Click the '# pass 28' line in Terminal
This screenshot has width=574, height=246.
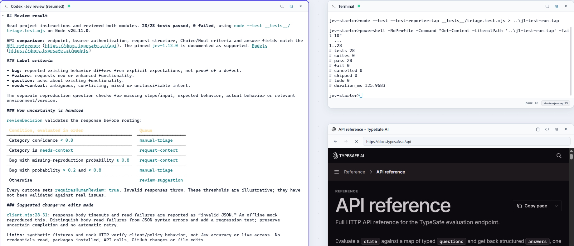point(341,61)
